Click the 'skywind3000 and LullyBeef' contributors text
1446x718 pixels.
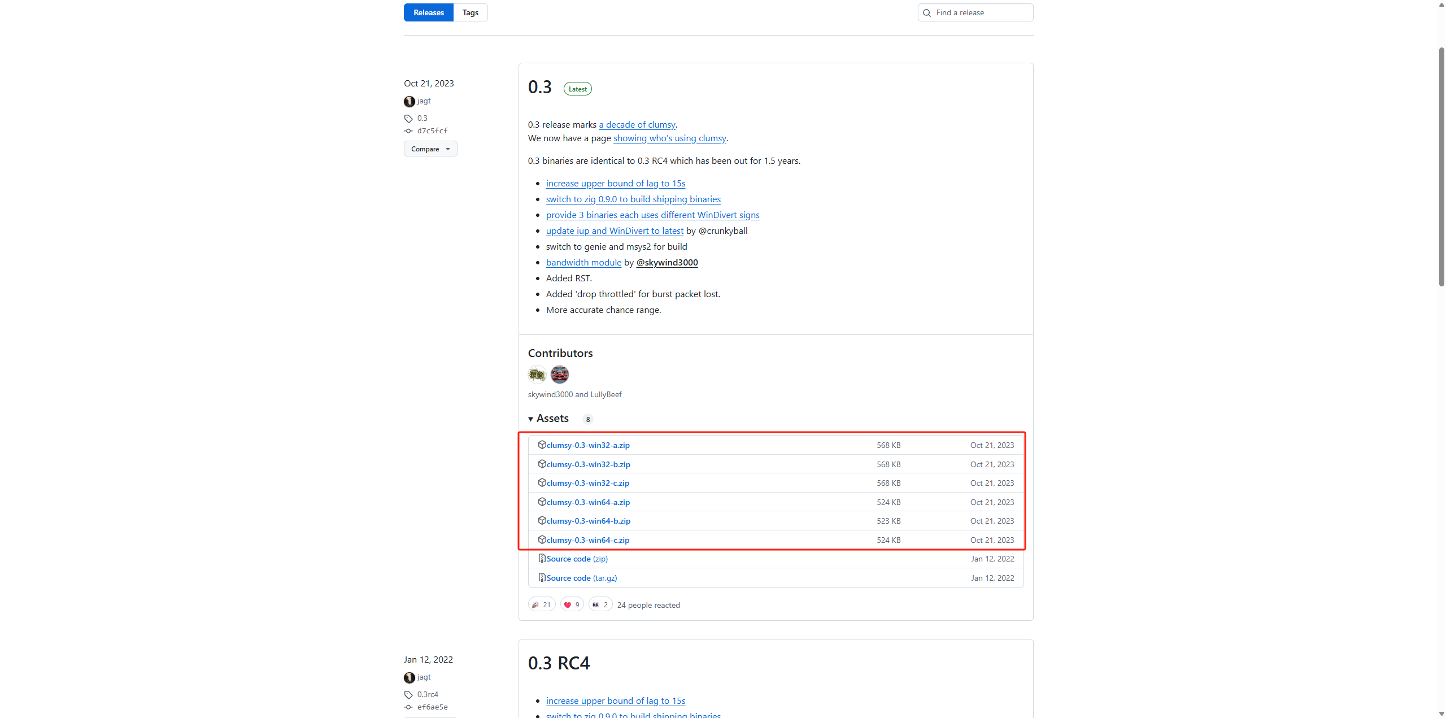coord(574,394)
